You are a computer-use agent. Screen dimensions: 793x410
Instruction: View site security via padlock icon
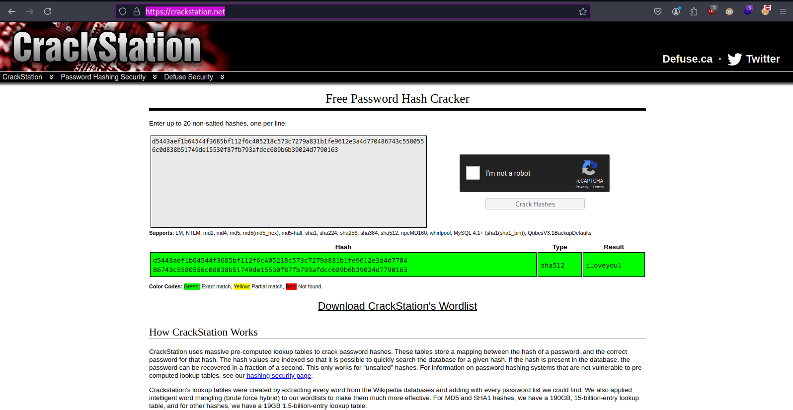[137, 11]
